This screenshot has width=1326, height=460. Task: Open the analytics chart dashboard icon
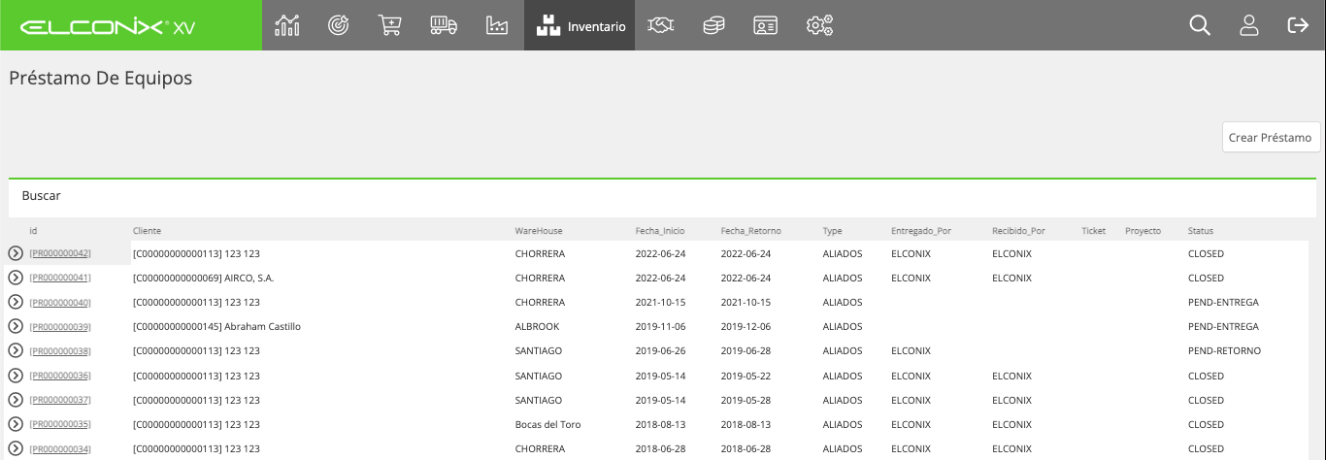point(287,25)
